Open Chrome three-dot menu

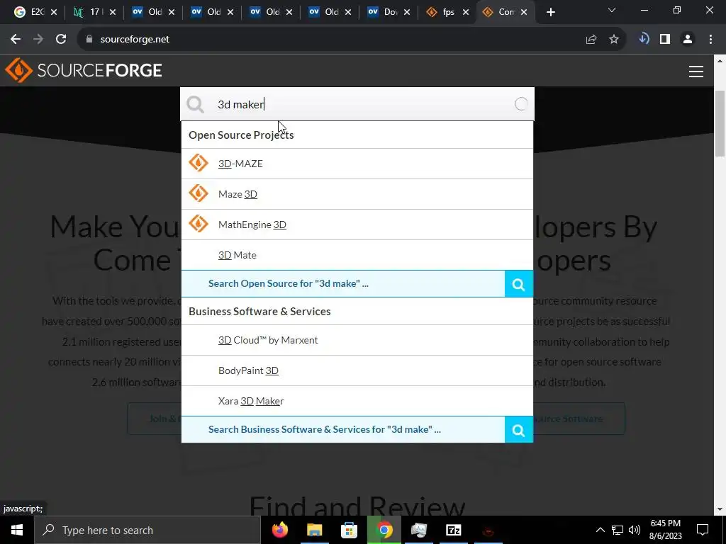(x=710, y=40)
